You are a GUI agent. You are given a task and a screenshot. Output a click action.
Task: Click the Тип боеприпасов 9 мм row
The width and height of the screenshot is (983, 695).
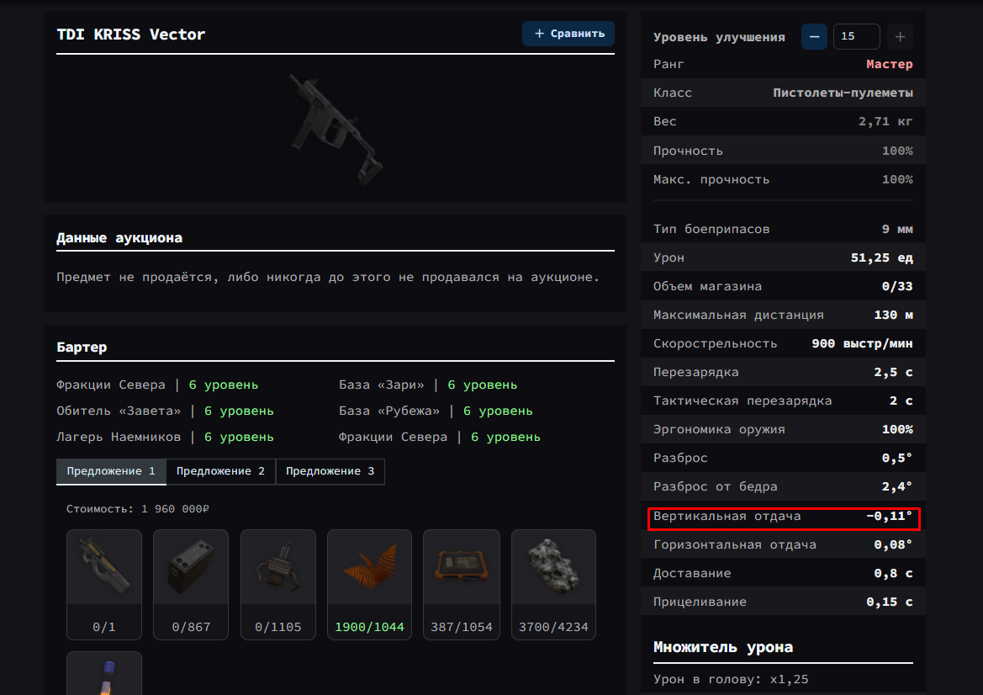[x=783, y=229]
